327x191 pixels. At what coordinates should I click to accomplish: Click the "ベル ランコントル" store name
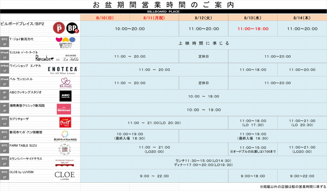tap(21, 79)
